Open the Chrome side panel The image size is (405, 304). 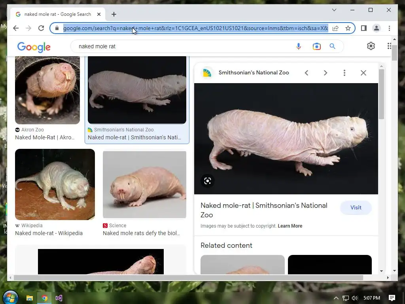point(364,28)
